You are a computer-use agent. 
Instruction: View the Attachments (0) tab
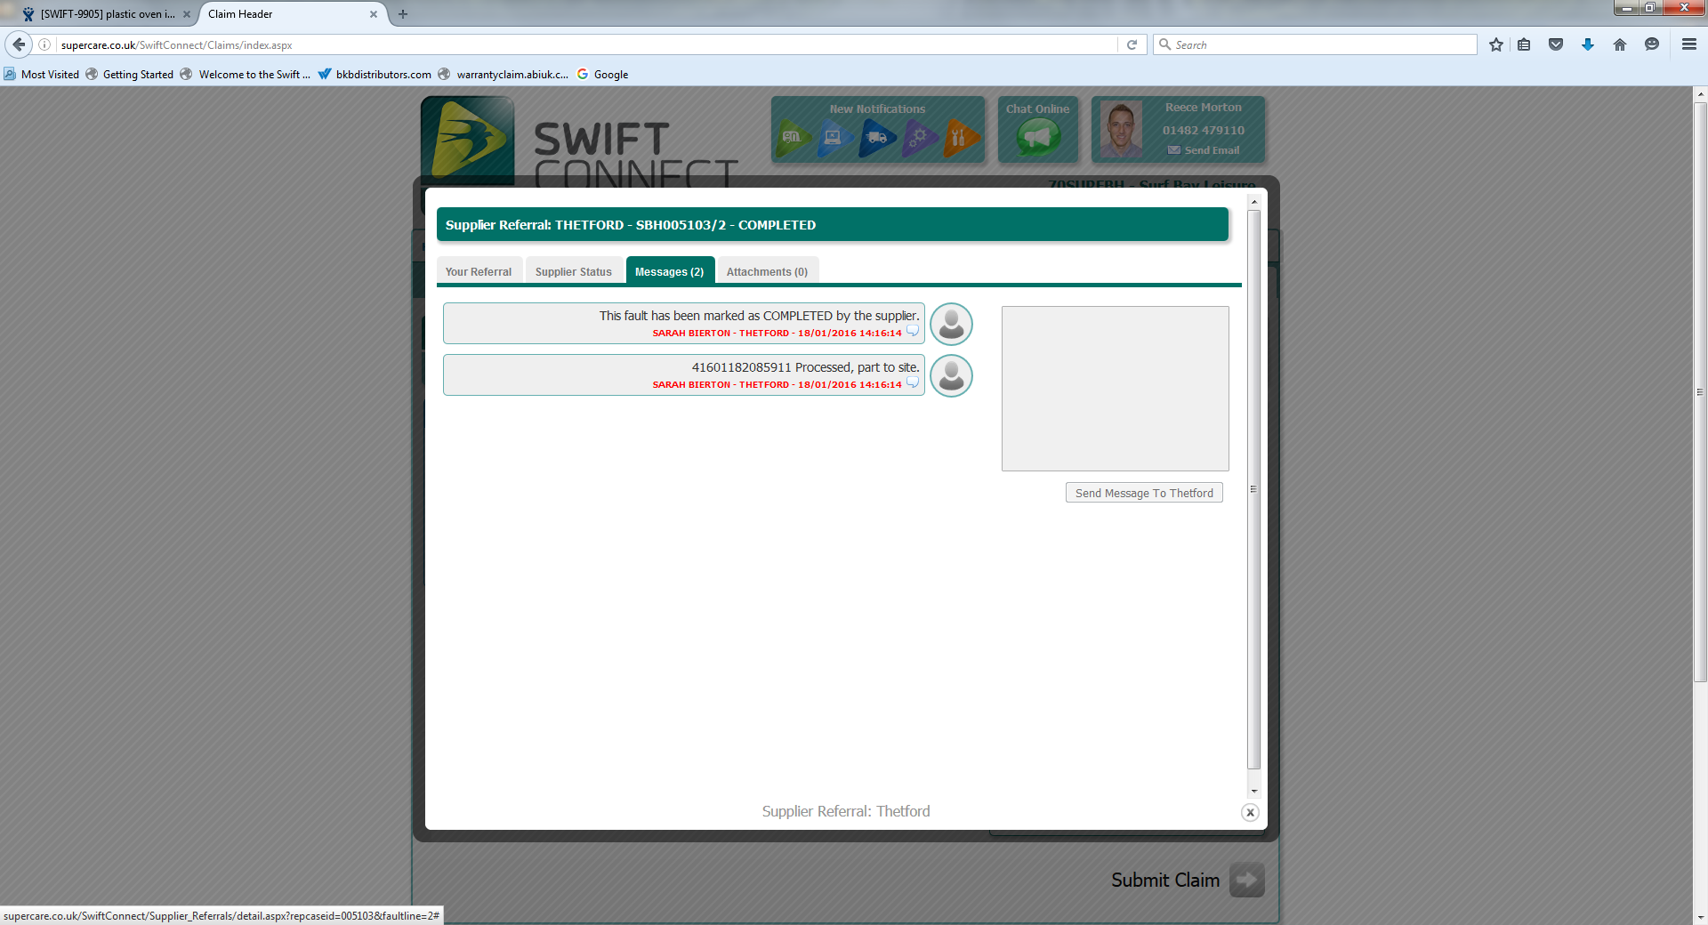[x=768, y=271]
